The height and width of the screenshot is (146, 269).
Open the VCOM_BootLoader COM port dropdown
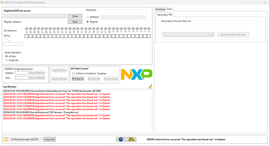pos(26,139)
